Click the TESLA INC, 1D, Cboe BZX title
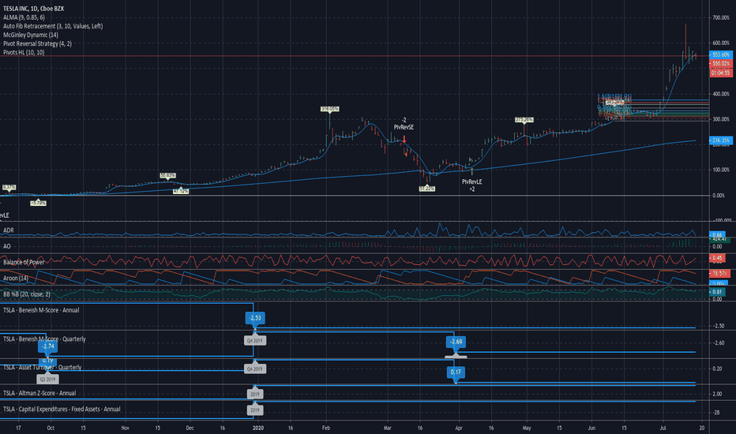 tap(33, 9)
